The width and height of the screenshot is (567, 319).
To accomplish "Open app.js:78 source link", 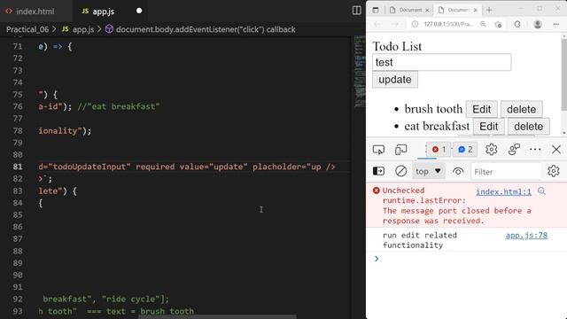I will coord(526,236).
